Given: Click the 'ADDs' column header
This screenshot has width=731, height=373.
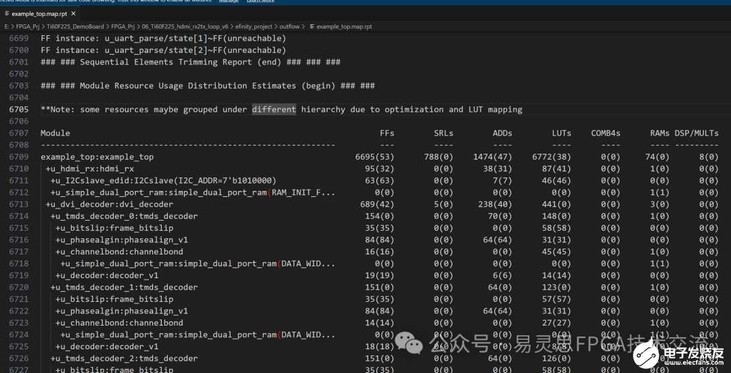Looking at the screenshot, I should [x=502, y=133].
